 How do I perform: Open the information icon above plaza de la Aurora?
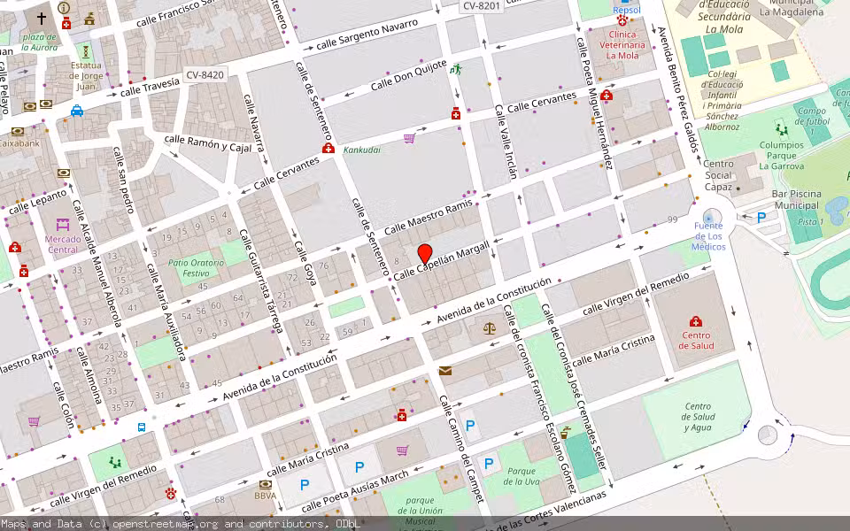(x=64, y=8)
